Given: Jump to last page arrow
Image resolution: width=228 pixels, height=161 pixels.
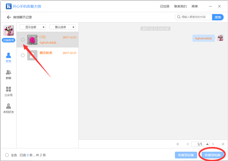Looking at the screenshot, I should coord(222,144).
